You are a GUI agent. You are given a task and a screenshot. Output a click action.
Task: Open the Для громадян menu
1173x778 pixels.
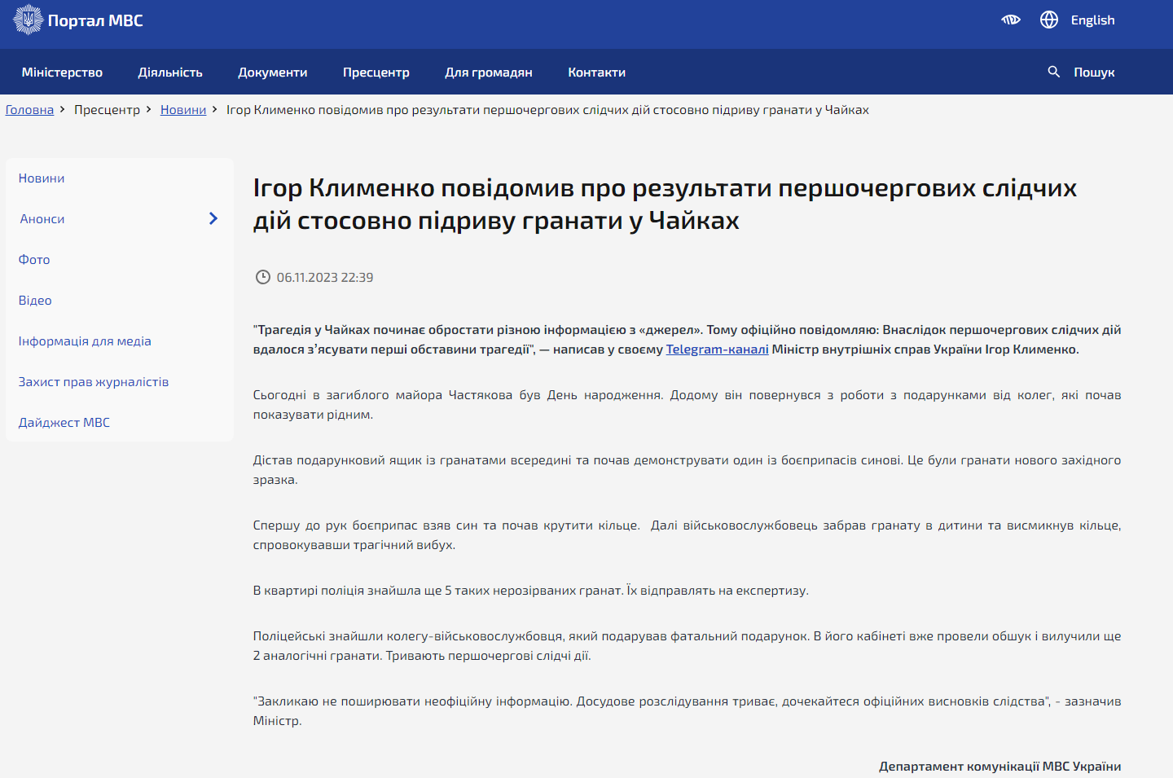tap(489, 73)
